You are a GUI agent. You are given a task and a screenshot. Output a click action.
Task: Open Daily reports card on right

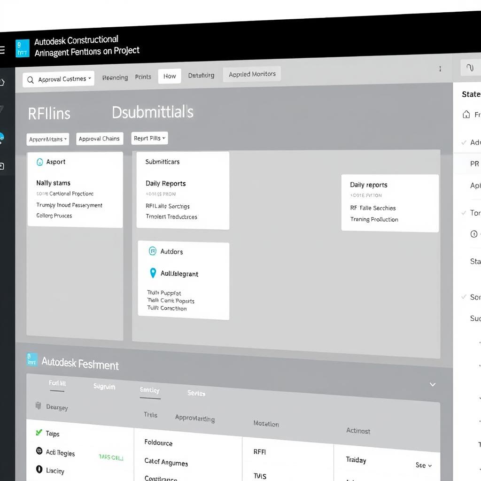[368, 185]
